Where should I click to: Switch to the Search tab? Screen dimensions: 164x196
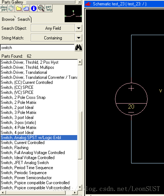24,19
